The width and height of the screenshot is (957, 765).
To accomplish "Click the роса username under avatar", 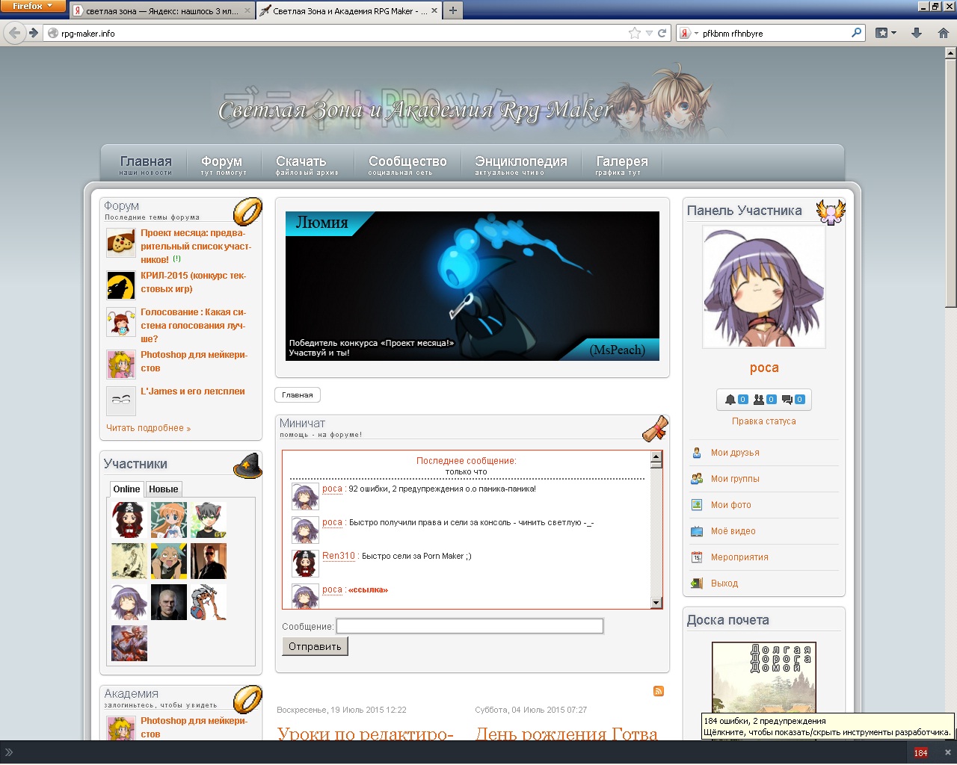I will tap(764, 368).
